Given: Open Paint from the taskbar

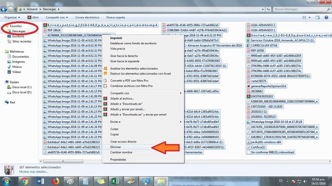Looking at the screenshot, I should 70,181.
